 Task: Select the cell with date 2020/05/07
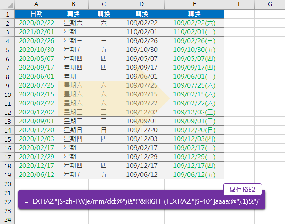tap(36, 59)
